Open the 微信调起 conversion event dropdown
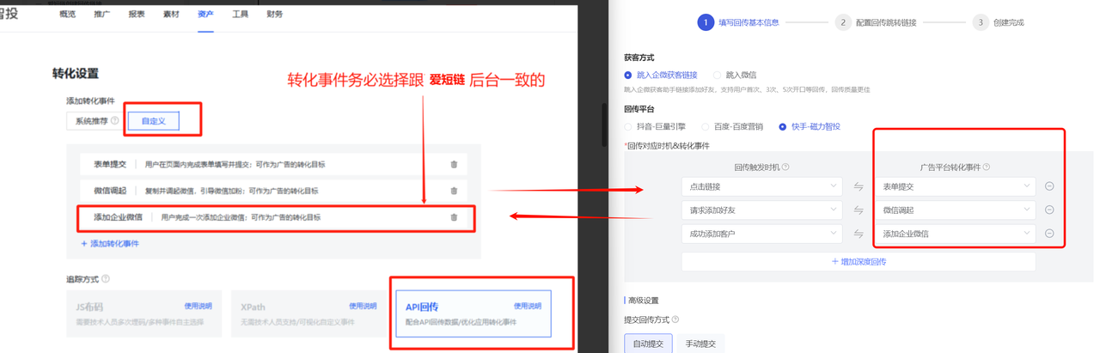The height and width of the screenshot is (353, 1100). (955, 210)
